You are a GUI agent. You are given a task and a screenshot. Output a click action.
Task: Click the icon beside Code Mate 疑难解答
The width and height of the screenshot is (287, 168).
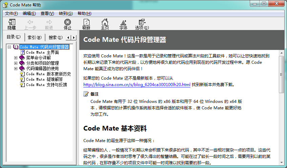coord(22,79)
